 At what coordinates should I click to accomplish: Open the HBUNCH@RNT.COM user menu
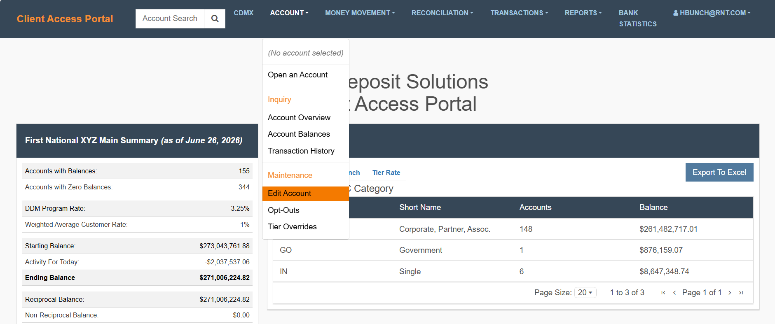[x=712, y=13]
